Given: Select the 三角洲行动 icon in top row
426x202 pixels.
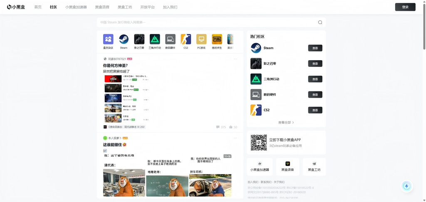Looking at the screenshot, I should (x=155, y=39).
